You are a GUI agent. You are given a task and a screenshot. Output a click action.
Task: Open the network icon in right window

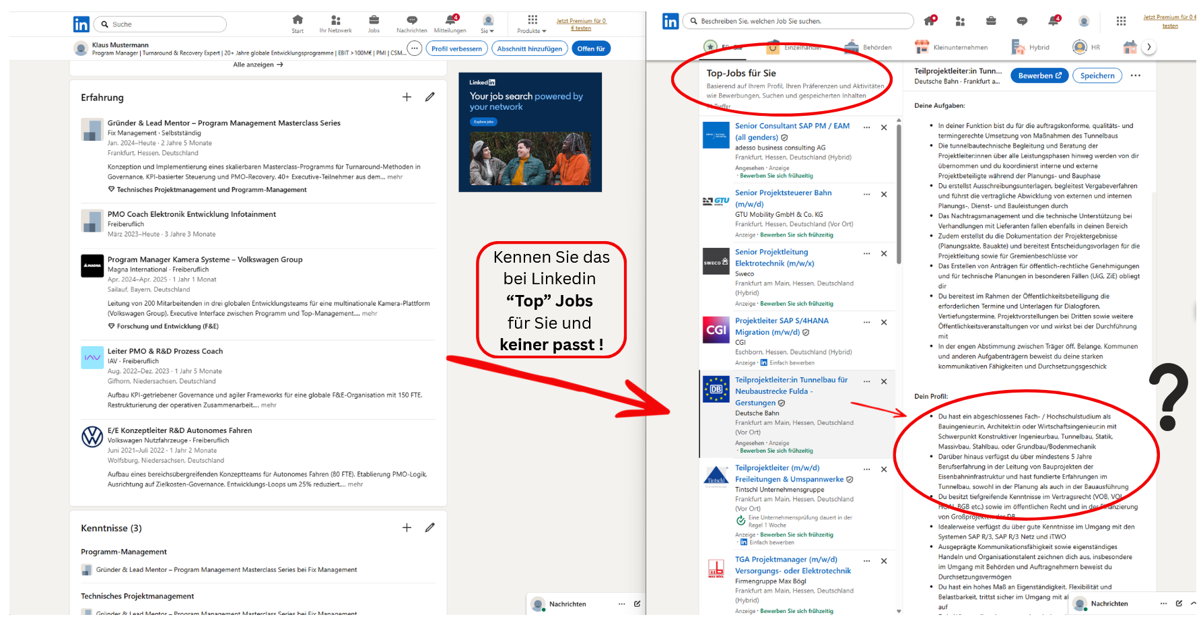[x=960, y=21]
